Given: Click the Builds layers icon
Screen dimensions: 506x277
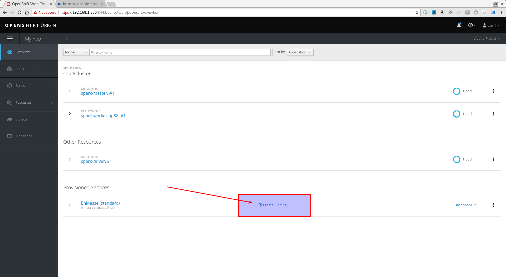Looking at the screenshot, I should pos(10,85).
